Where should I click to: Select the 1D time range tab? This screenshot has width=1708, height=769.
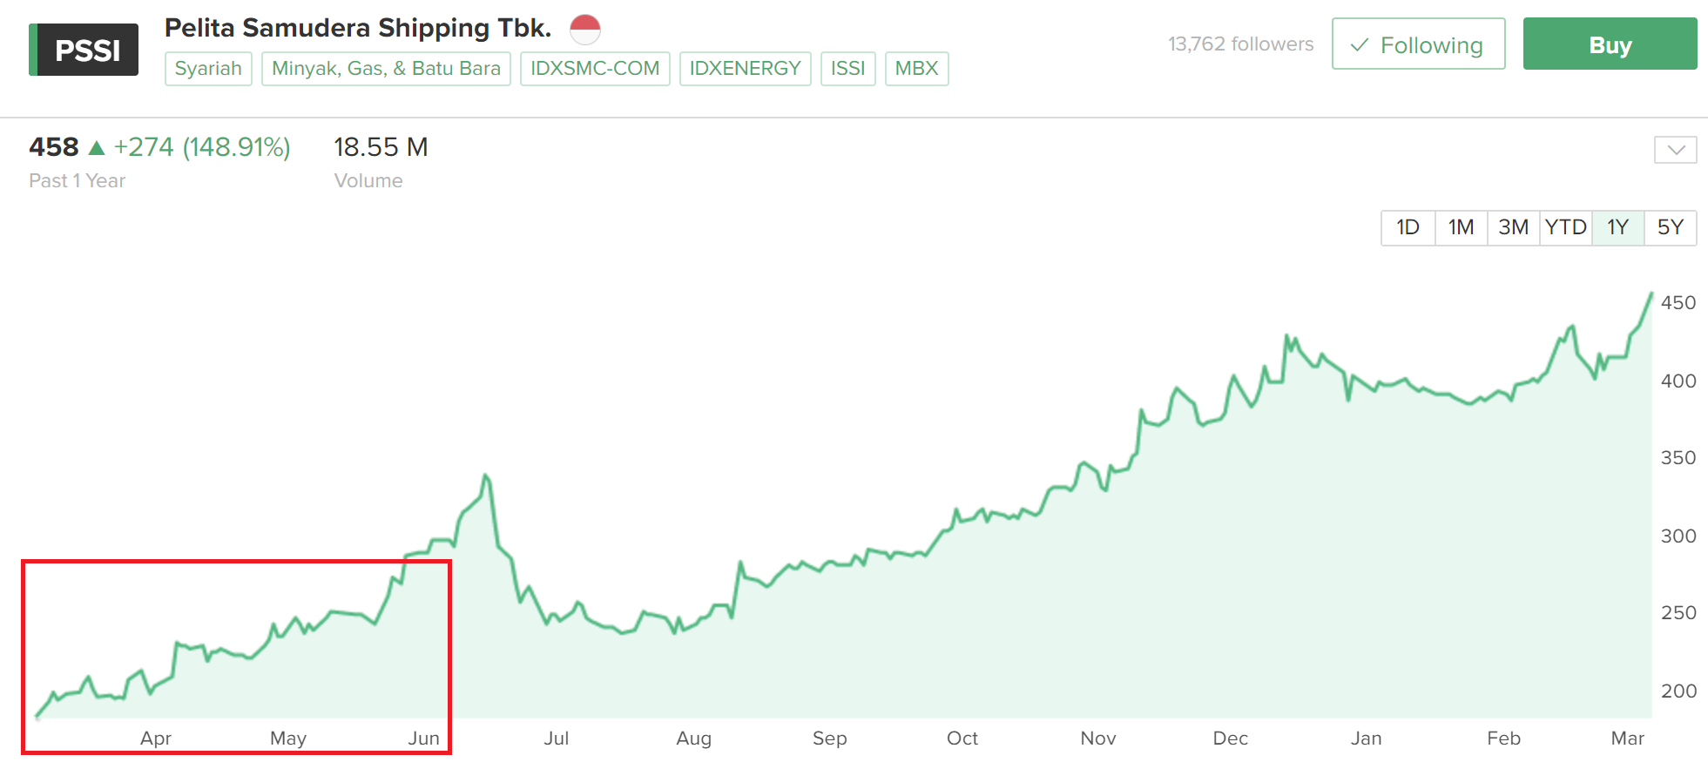(1408, 228)
